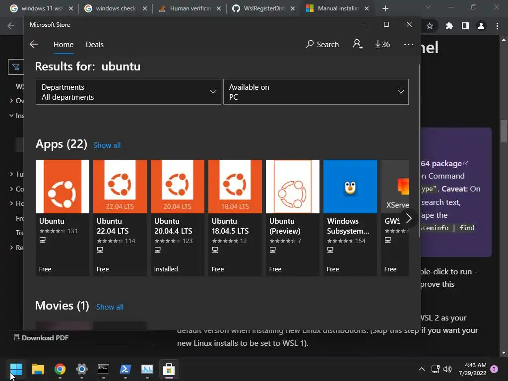View the 36 pending downloads
The image size is (508, 381).
[x=382, y=44]
